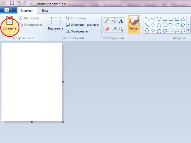The image size is (191, 143).
Task: Select the Magnifier tool
Action: click(x=121, y=29)
